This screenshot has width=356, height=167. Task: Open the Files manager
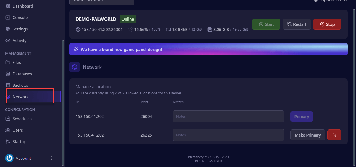(17, 62)
